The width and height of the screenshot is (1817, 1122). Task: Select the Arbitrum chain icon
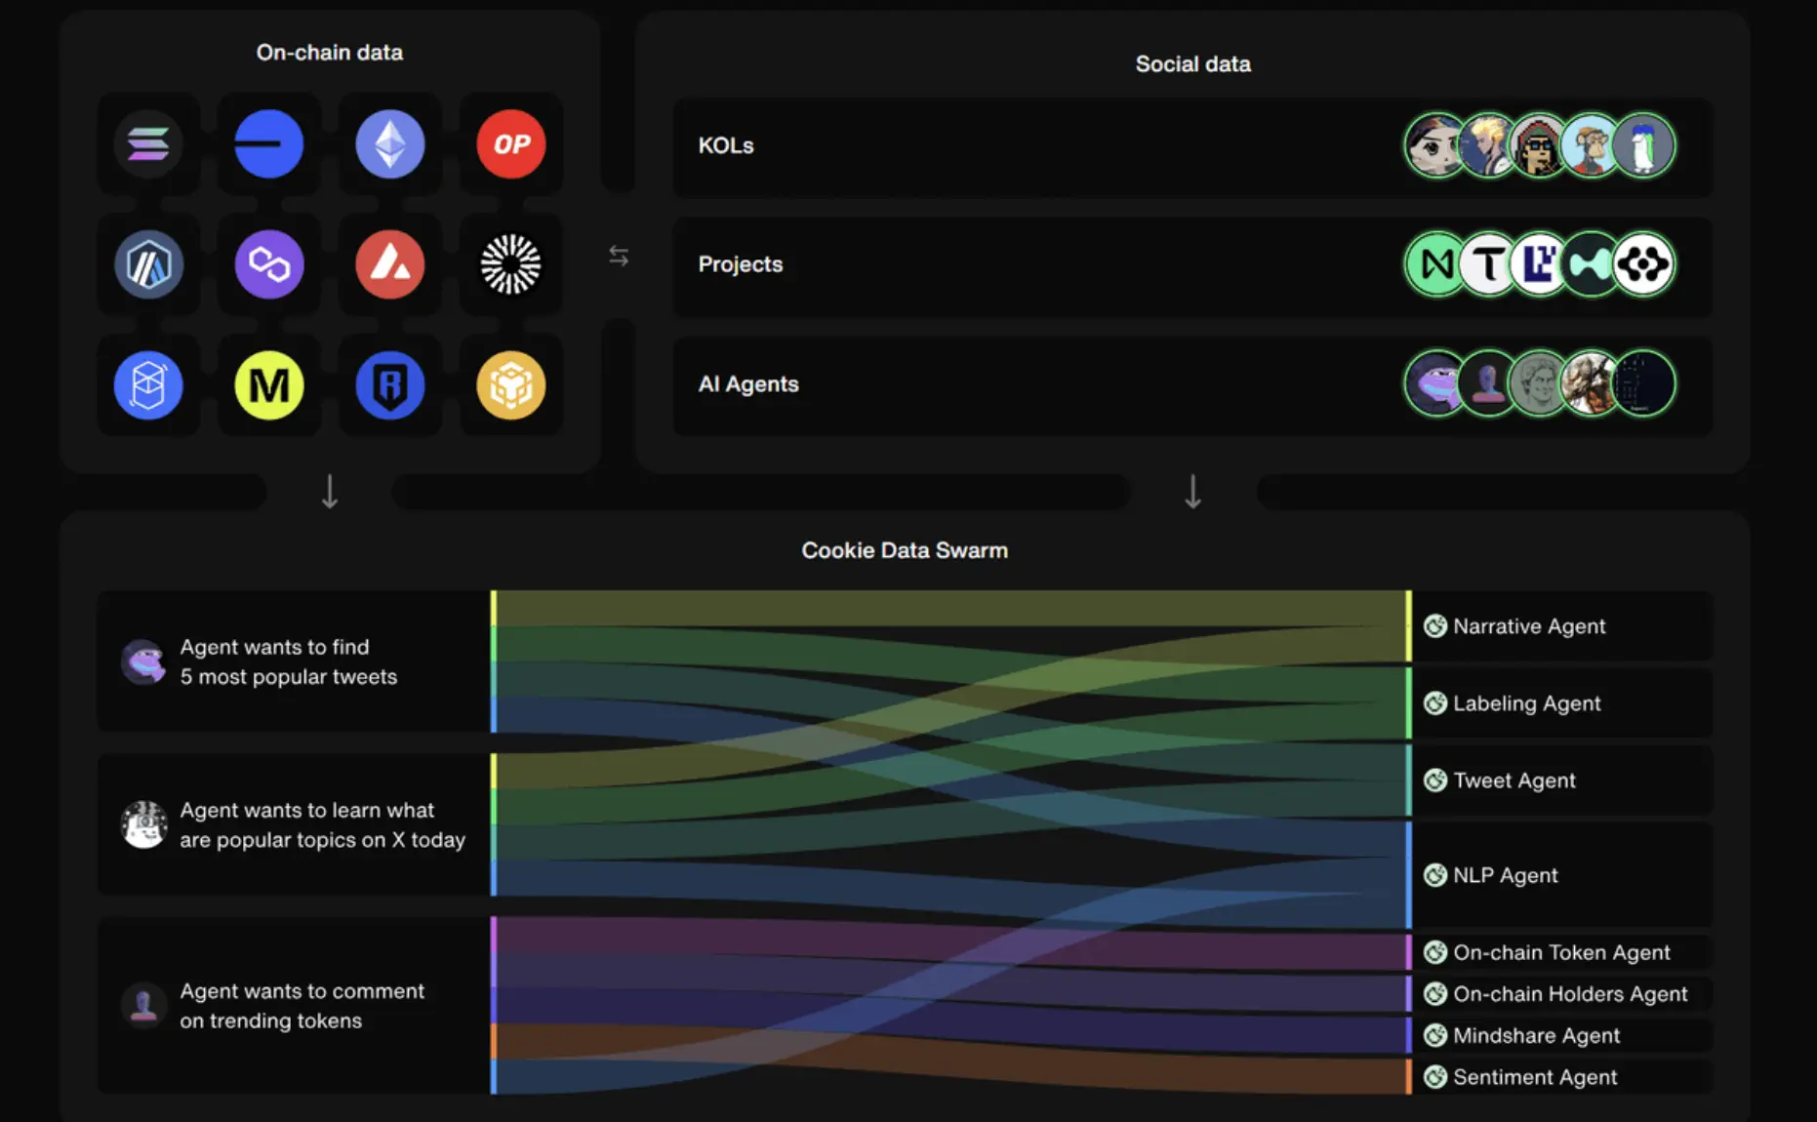point(148,264)
